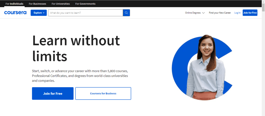
Task: Expand the Online Degrees dropdown
Action: coord(195,13)
